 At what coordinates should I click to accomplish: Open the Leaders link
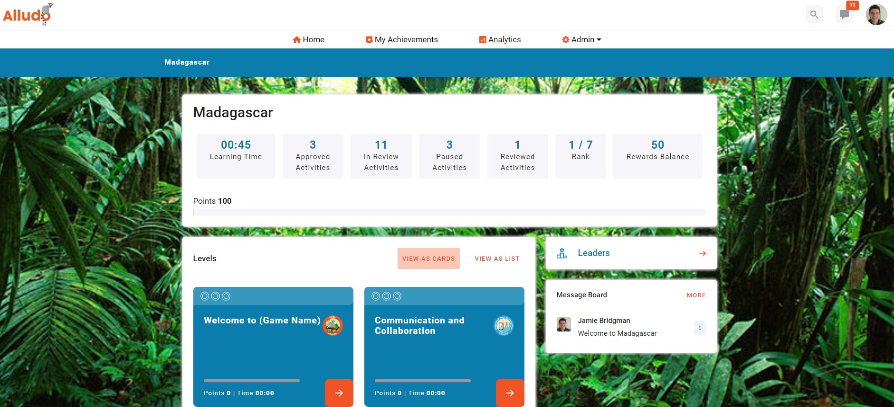(594, 253)
